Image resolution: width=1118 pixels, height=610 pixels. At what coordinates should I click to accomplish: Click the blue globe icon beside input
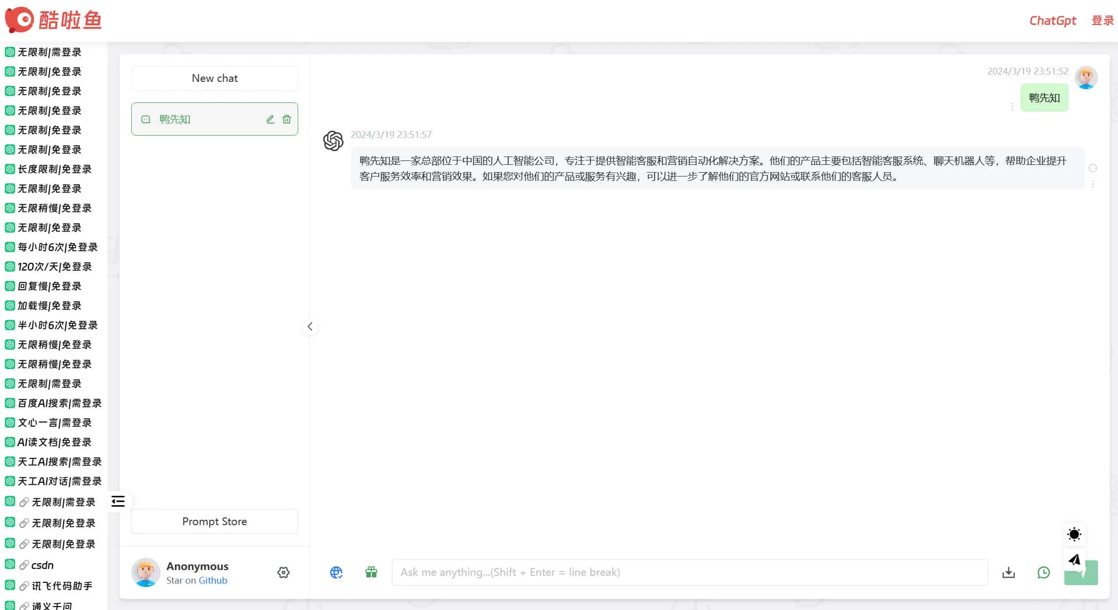point(336,572)
